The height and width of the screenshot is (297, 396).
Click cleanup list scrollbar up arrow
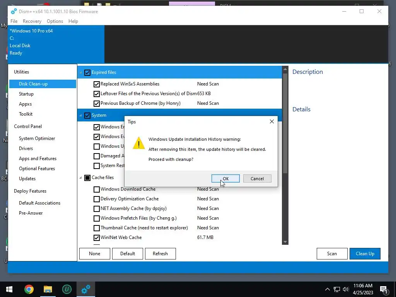285,69
